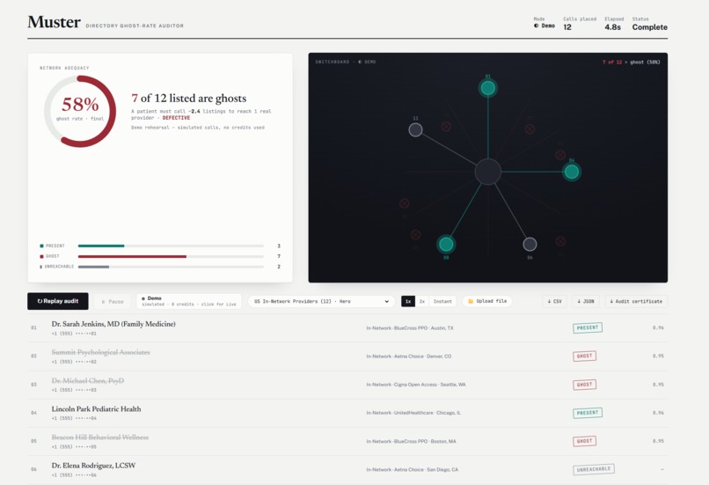Click the green node 08 on switchboard
The height and width of the screenshot is (485, 709).
446,245
